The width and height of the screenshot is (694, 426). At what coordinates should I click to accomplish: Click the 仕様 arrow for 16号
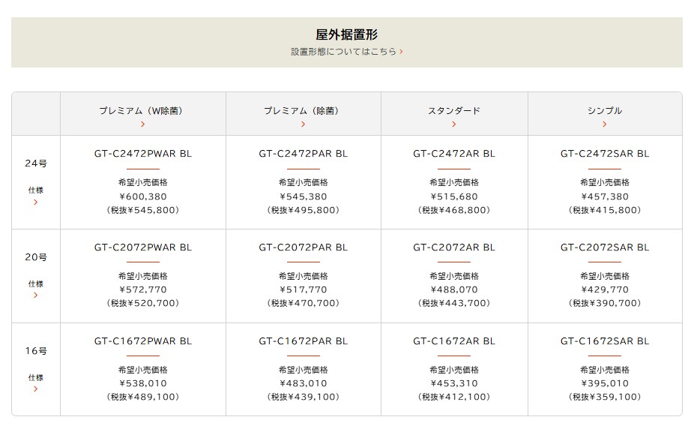[x=36, y=388]
